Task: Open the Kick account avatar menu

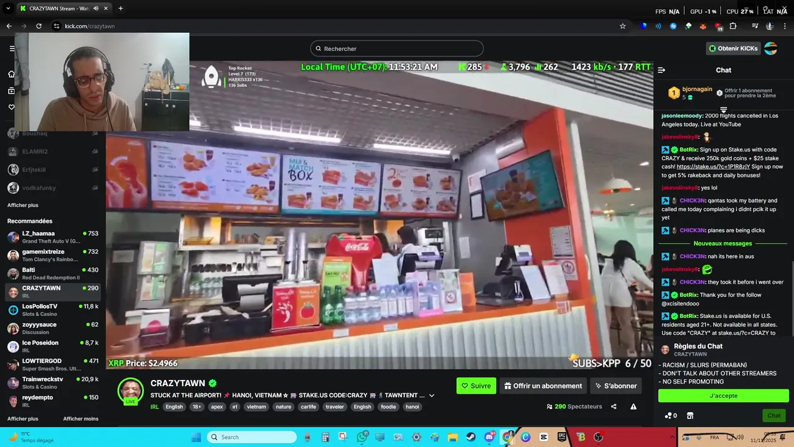Action: click(x=770, y=48)
